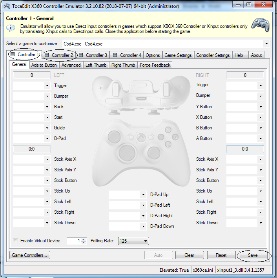Increase the virtual device number spinner

tap(84, 239)
